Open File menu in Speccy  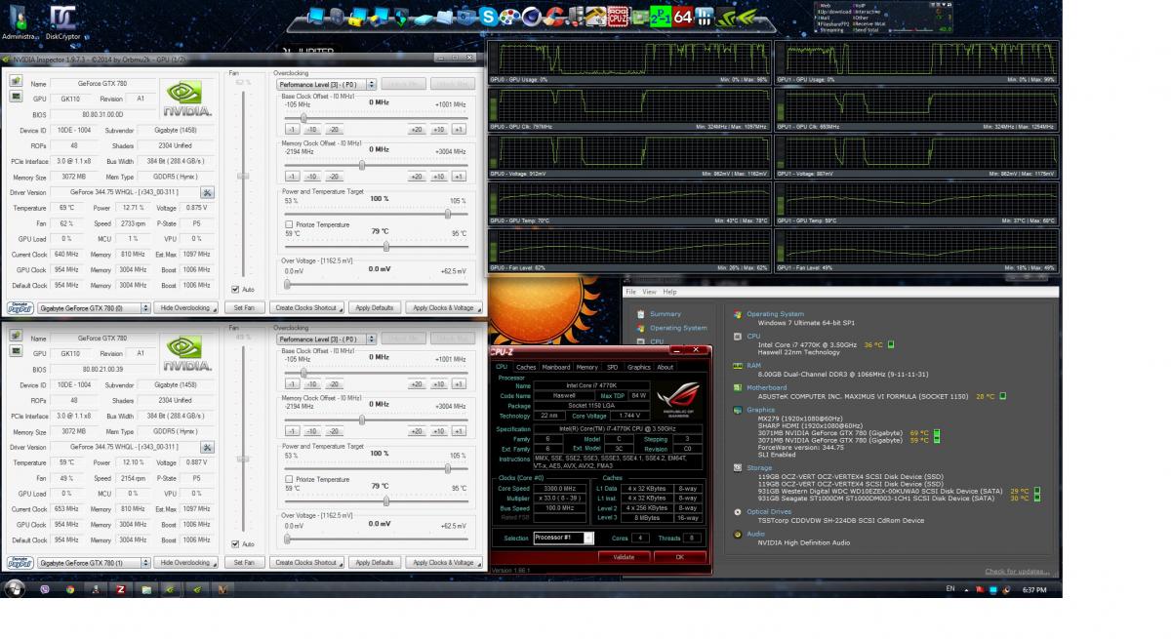pyautogui.click(x=630, y=292)
